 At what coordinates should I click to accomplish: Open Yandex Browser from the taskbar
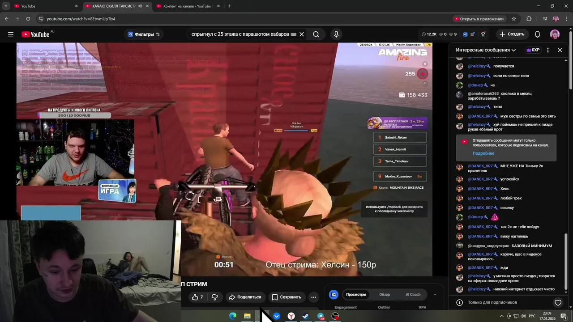click(x=291, y=316)
